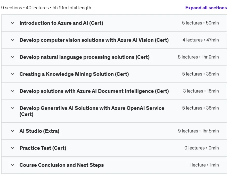Open Develop computer vision solutions section title
Viewport: 228px width, 175px height.
coord(94,40)
